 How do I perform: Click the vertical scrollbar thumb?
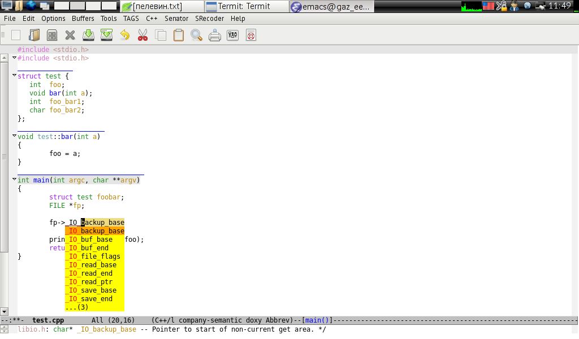[x=4, y=157]
